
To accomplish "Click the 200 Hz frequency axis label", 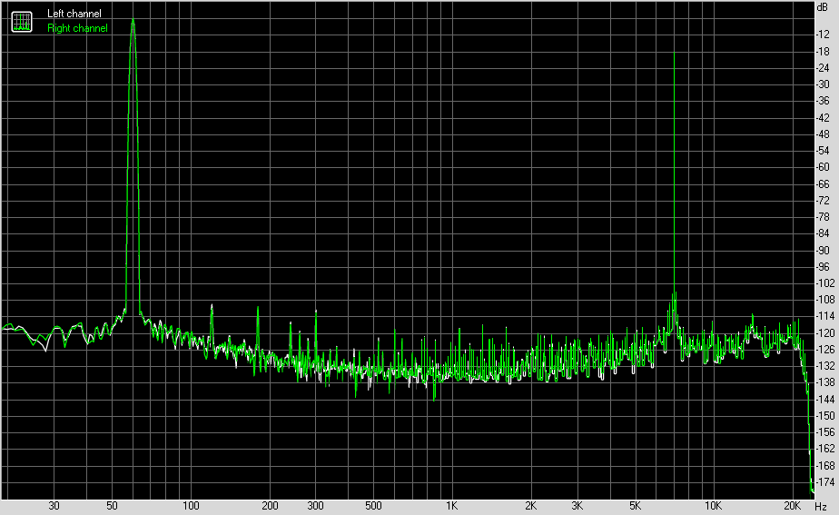I will (271, 506).
